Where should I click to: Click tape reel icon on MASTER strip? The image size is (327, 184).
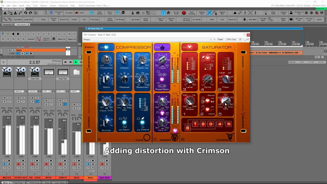(x=7, y=72)
